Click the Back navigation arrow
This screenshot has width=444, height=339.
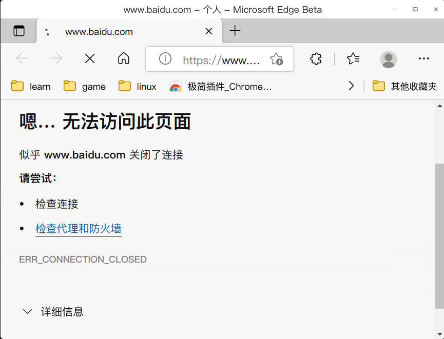[x=22, y=58]
